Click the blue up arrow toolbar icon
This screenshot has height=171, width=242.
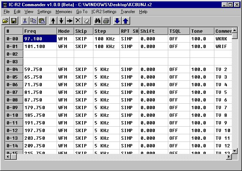coord(125,21)
